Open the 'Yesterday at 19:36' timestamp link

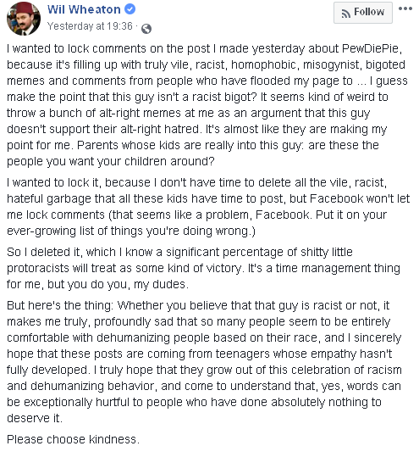90,26
